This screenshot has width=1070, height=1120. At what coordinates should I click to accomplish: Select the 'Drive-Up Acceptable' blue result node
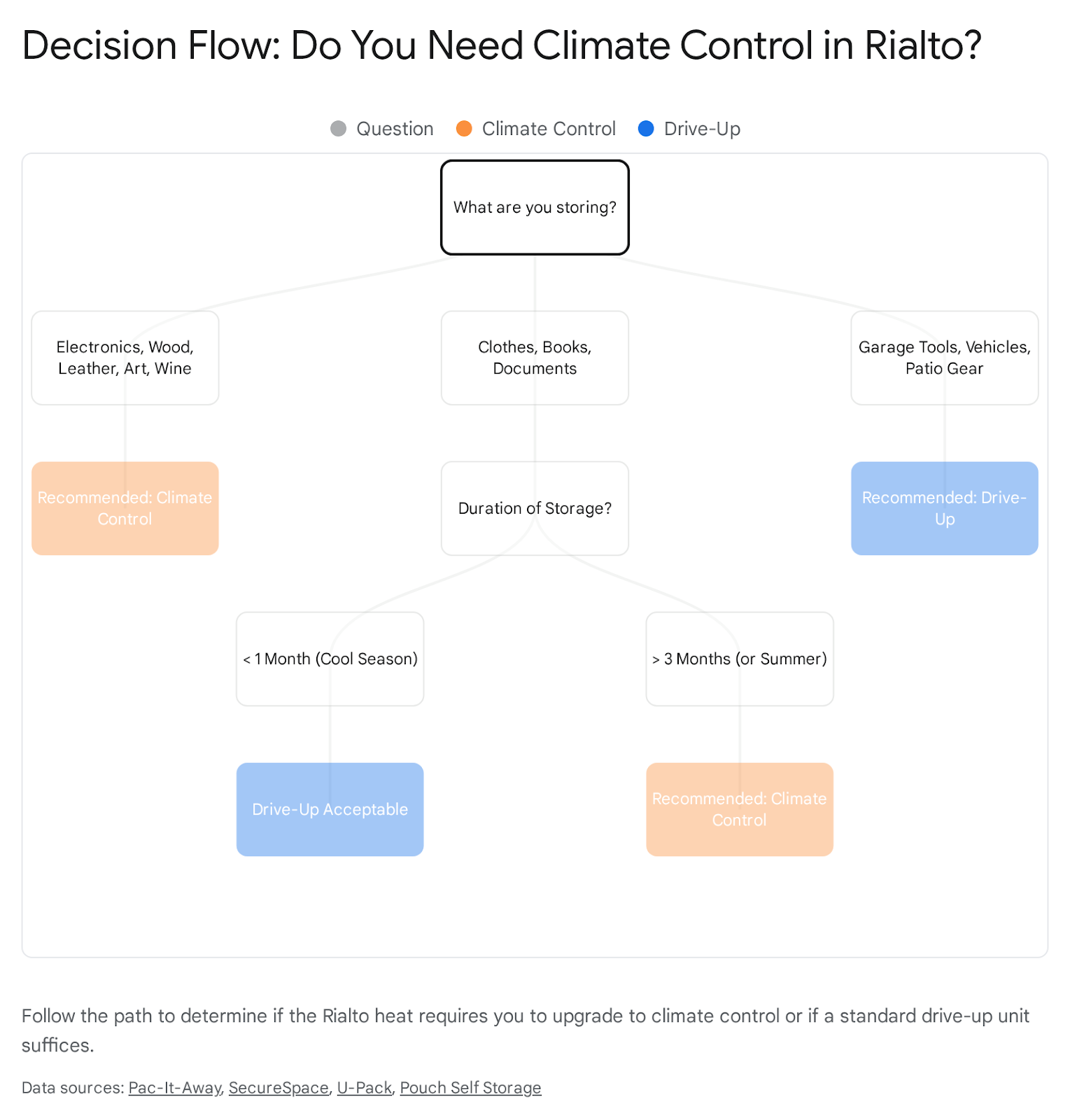[330, 809]
